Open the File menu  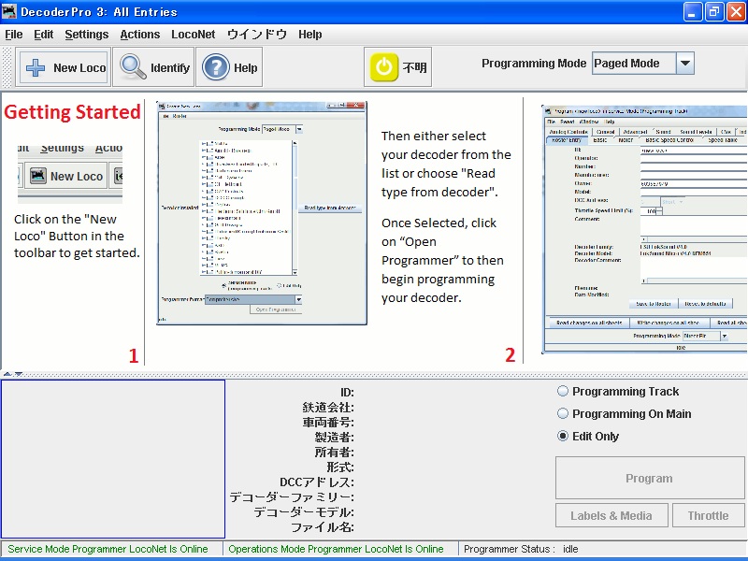point(14,35)
